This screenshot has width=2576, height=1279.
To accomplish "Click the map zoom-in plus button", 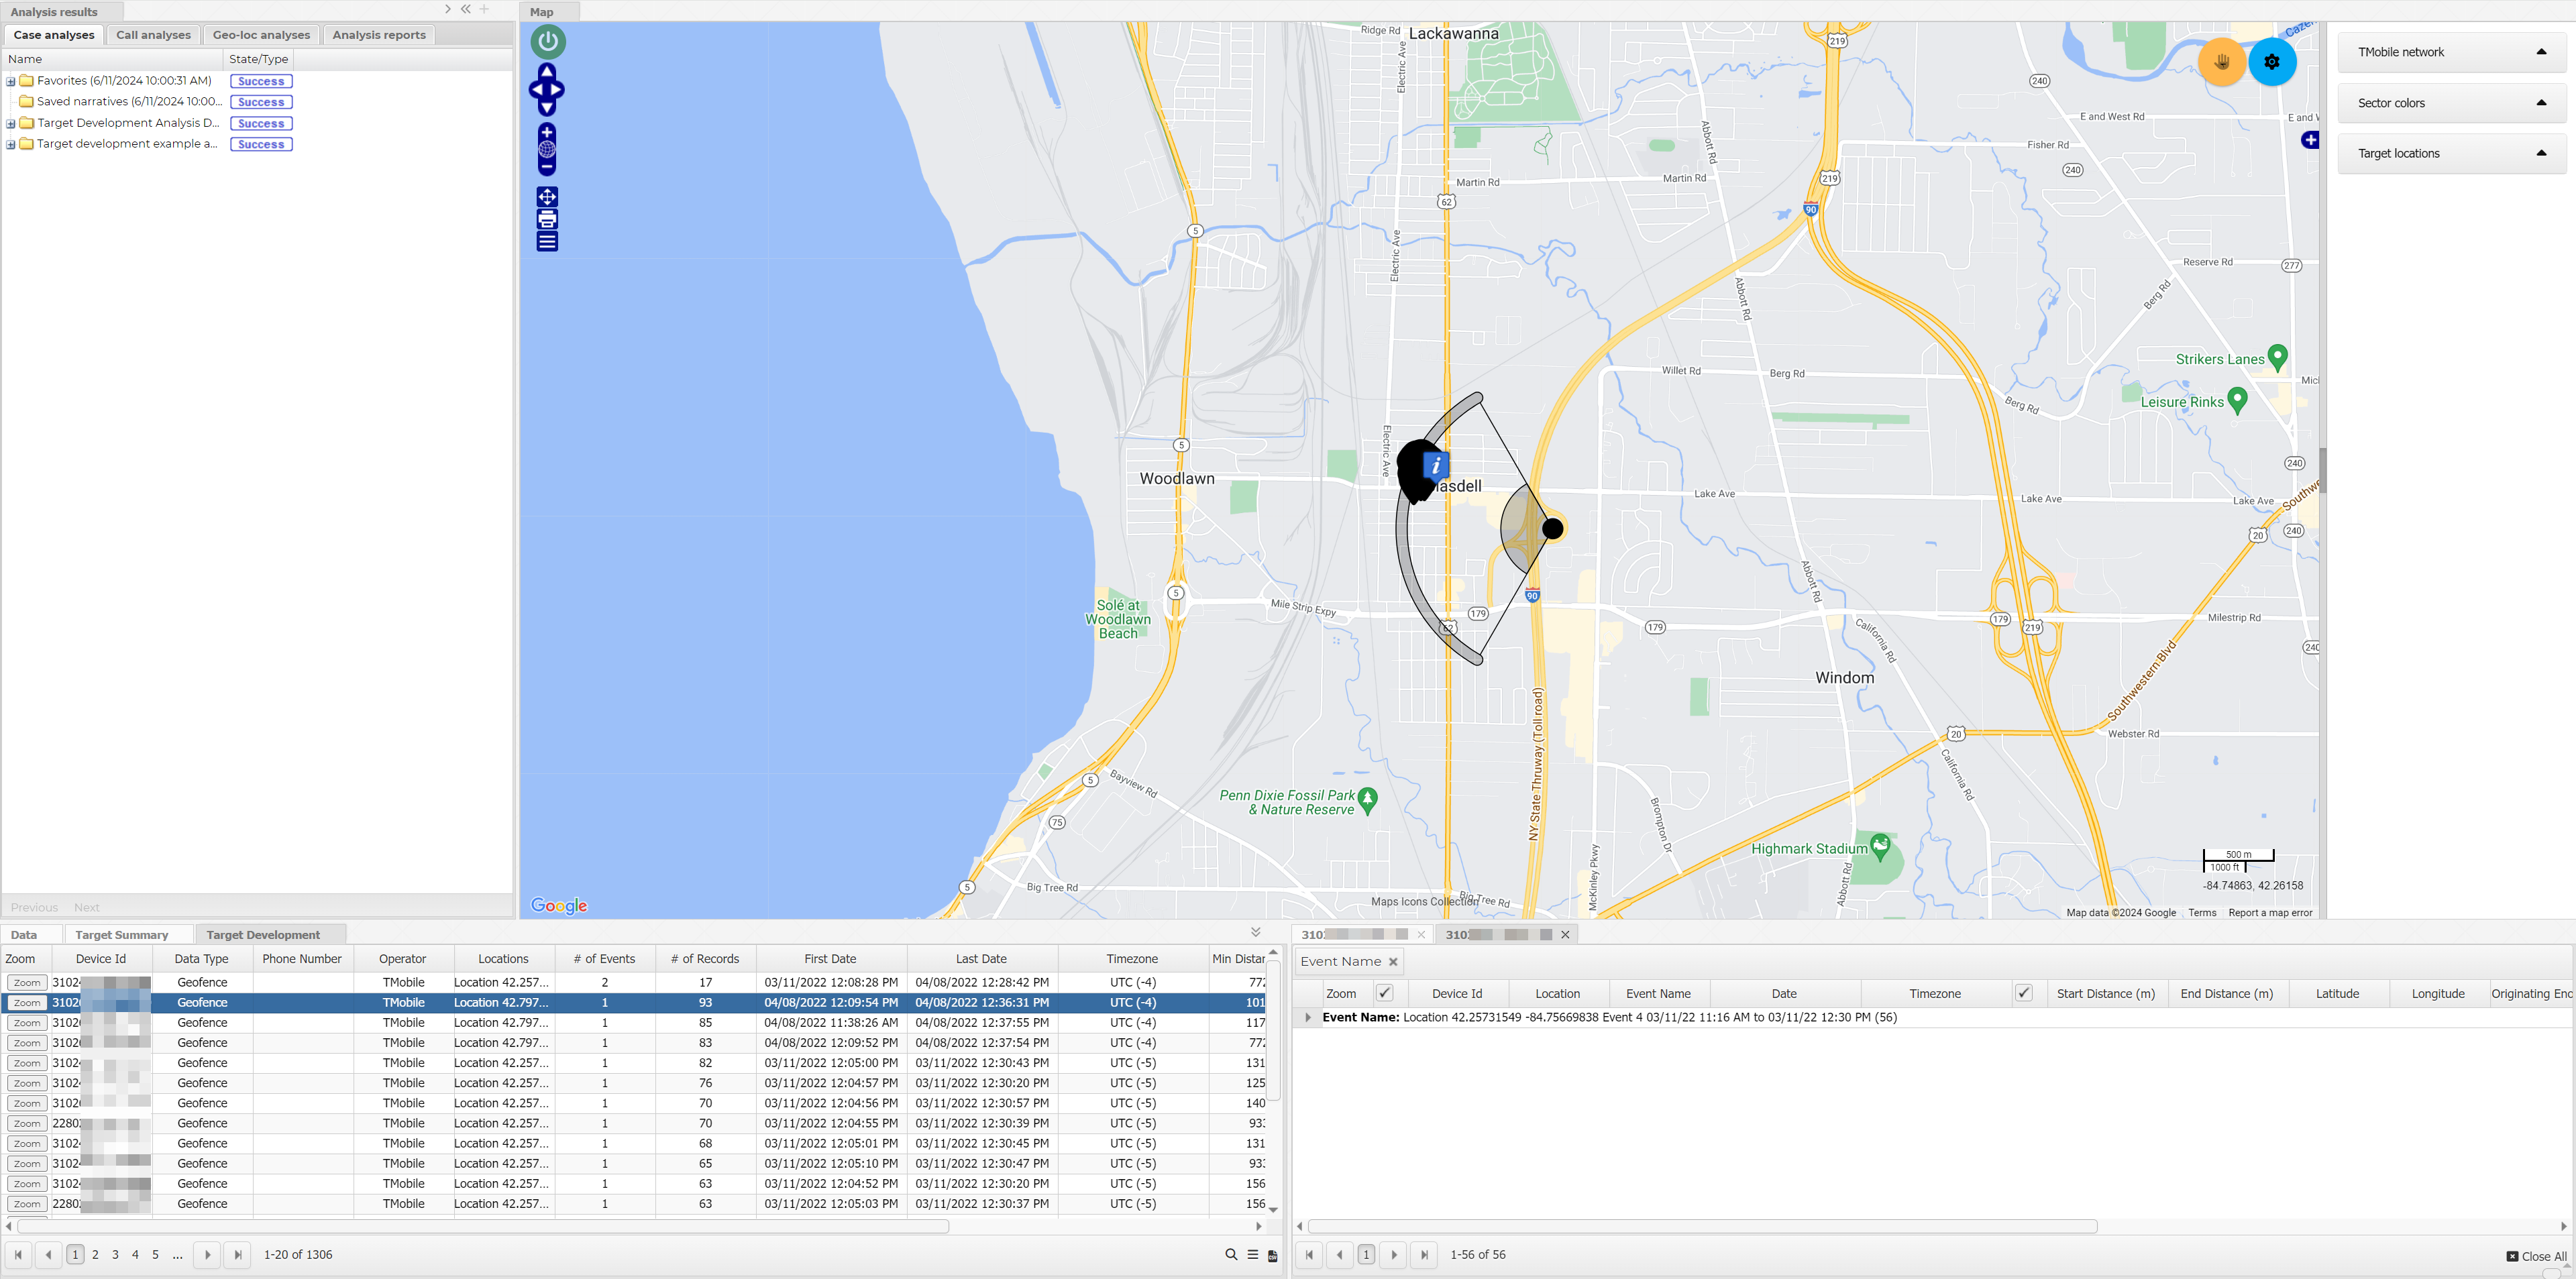I will pyautogui.click(x=547, y=132).
